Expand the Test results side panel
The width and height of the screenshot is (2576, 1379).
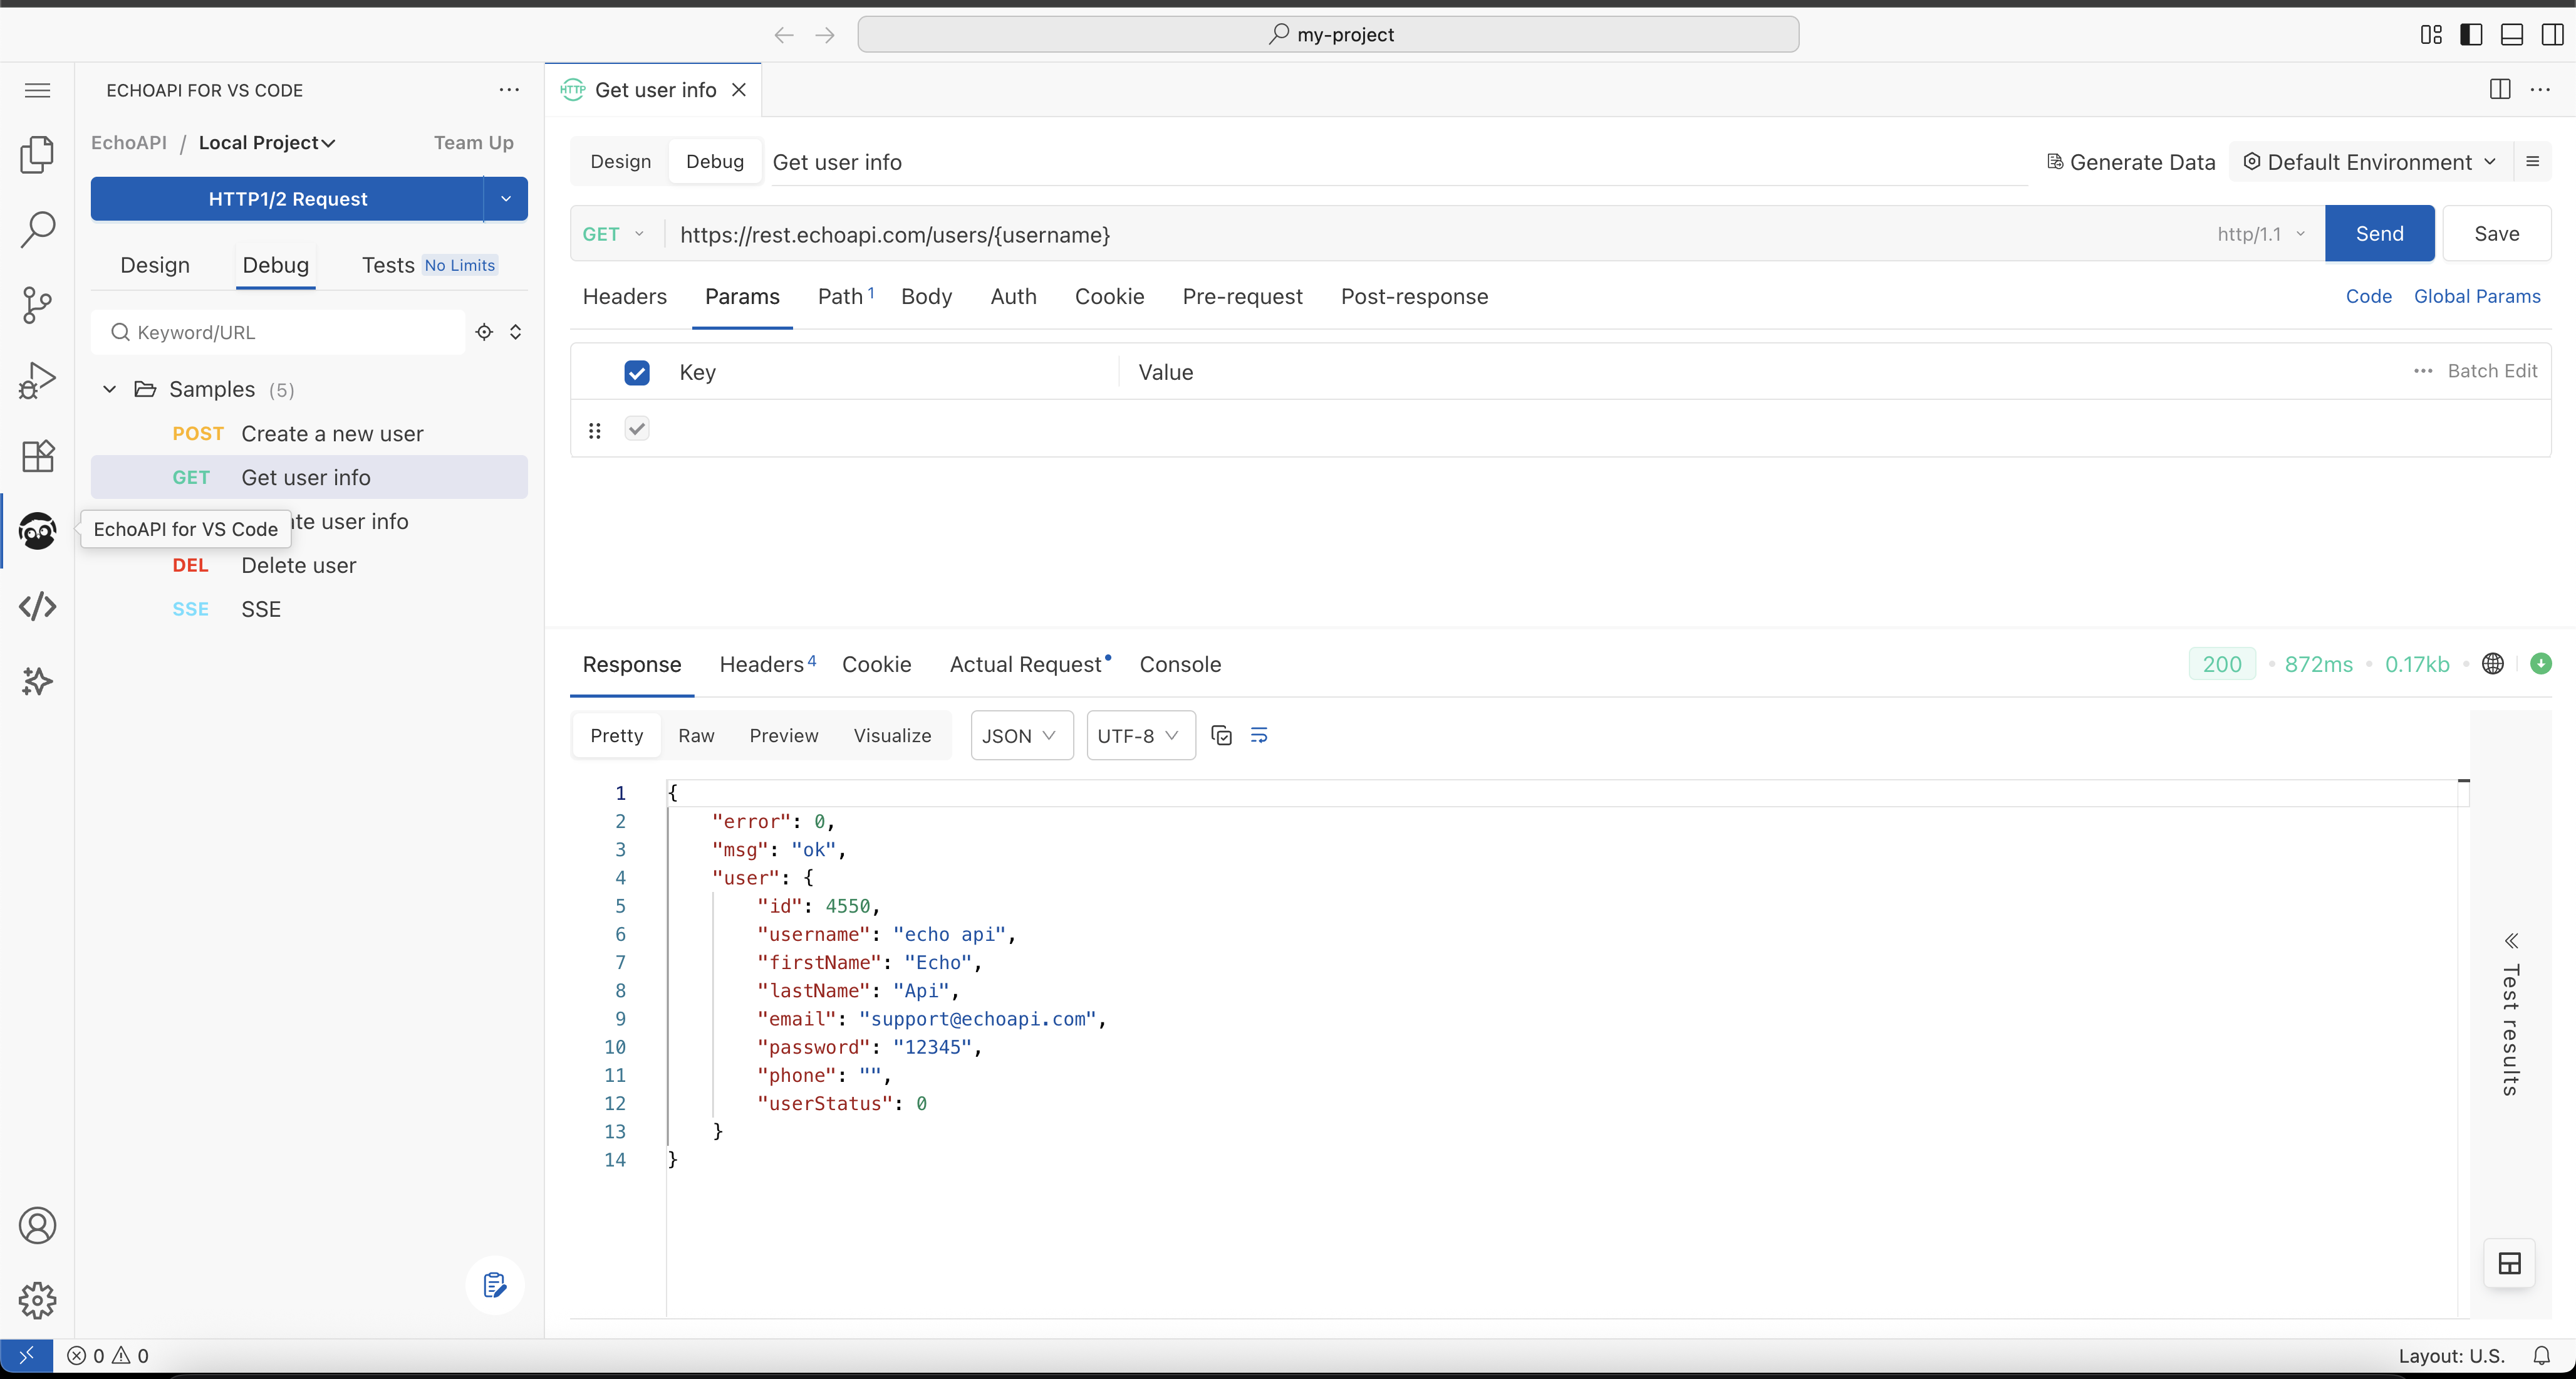2510,1019
